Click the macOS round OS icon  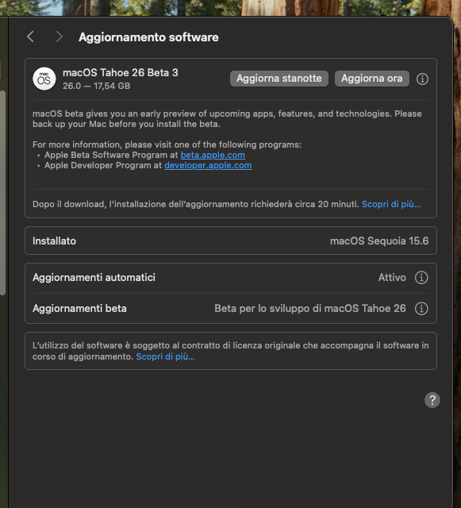click(44, 79)
